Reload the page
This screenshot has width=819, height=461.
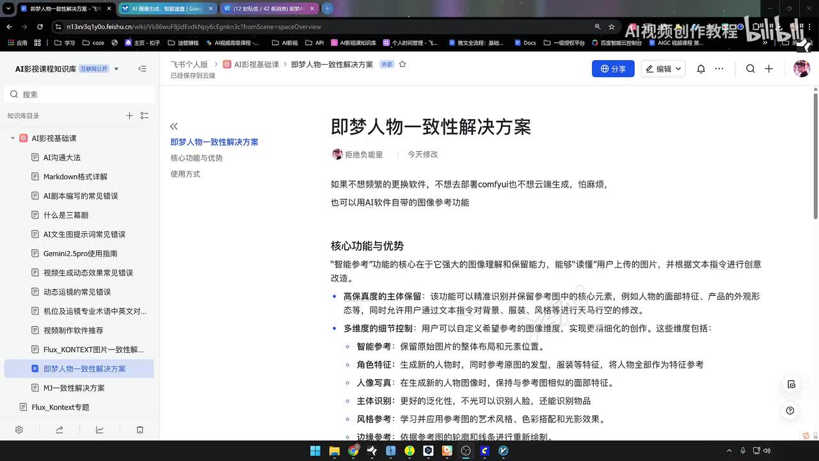coord(40,27)
